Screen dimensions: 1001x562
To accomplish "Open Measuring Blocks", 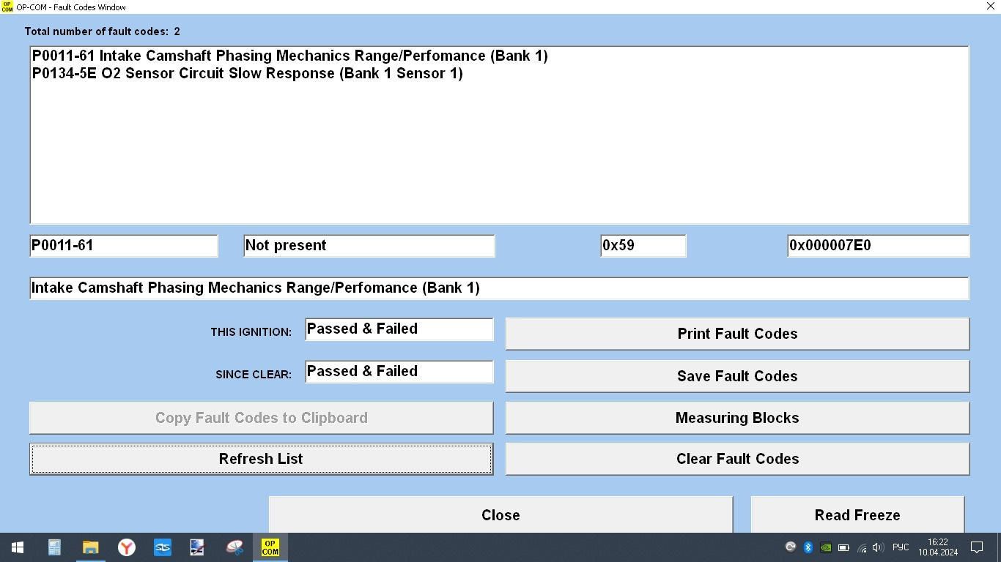I will point(738,418).
